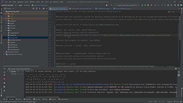Expand the postman folder
This screenshot has height=103, width=183.
pyautogui.click(x=6, y=28)
